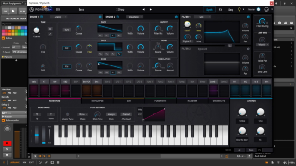Open Engine 1 Analog type dropdown
Image resolution: width=296 pixels, height=166 pixels.
[x=59, y=17]
